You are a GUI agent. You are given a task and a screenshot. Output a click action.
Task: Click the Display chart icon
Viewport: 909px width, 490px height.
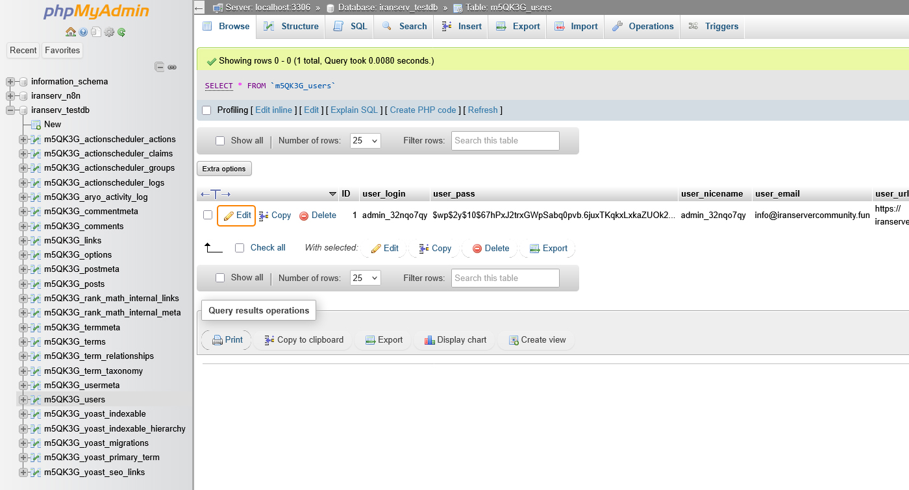429,340
